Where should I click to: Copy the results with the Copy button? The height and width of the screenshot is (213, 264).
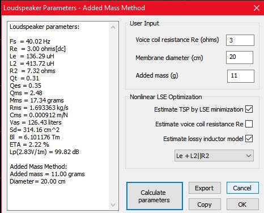tap(205, 205)
